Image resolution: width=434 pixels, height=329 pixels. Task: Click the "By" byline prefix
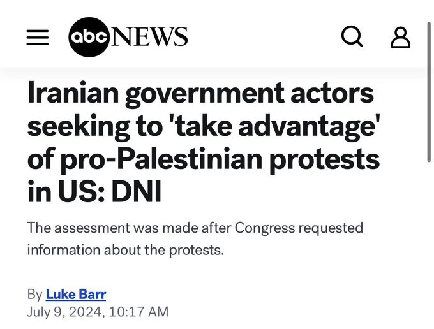pyautogui.click(x=34, y=294)
